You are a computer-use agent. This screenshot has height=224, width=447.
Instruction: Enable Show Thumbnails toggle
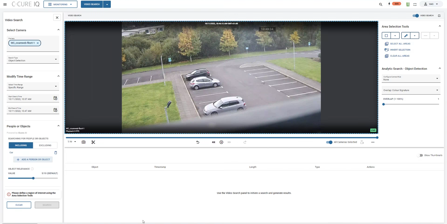[x=420, y=155]
